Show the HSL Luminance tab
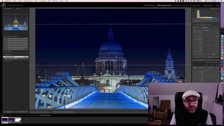The image size is (224, 126). tap(210, 68)
